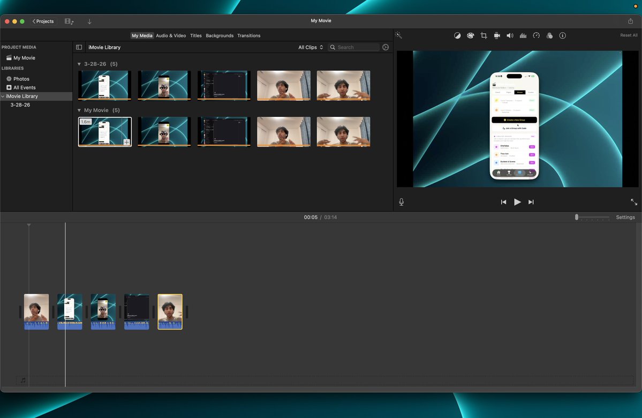Viewport: 642px width, 418px height.
Task: Click the media Search field
Action: pos(354,47)
